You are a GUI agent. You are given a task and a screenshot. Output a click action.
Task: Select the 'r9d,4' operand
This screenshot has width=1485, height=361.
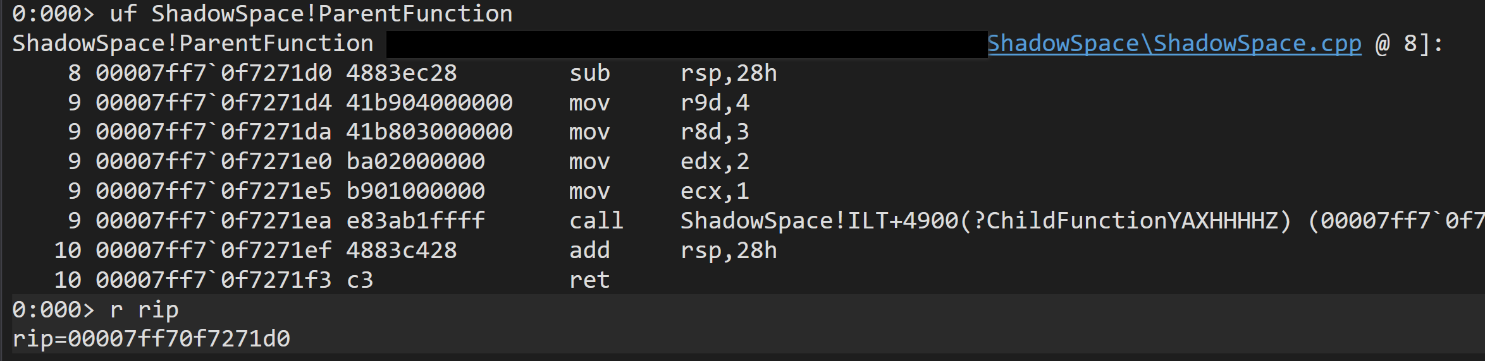[715, 102]
